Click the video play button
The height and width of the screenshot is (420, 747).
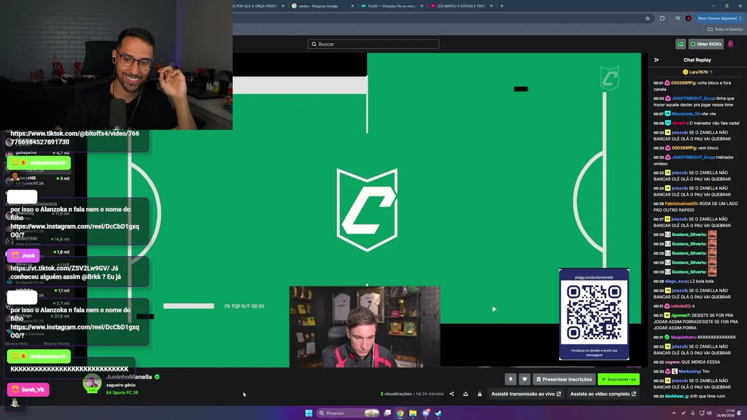tap(494, 309)
